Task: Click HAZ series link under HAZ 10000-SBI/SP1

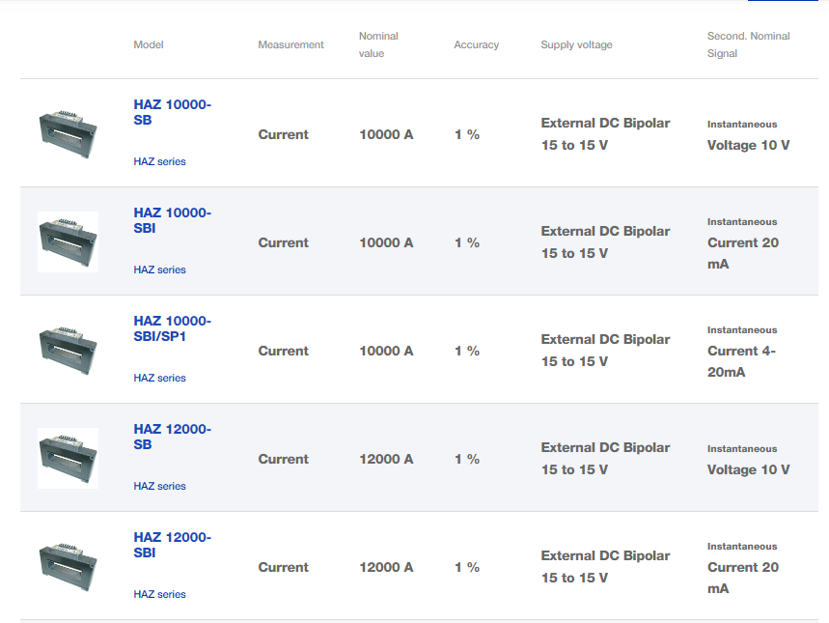Action: coord(159,378)
